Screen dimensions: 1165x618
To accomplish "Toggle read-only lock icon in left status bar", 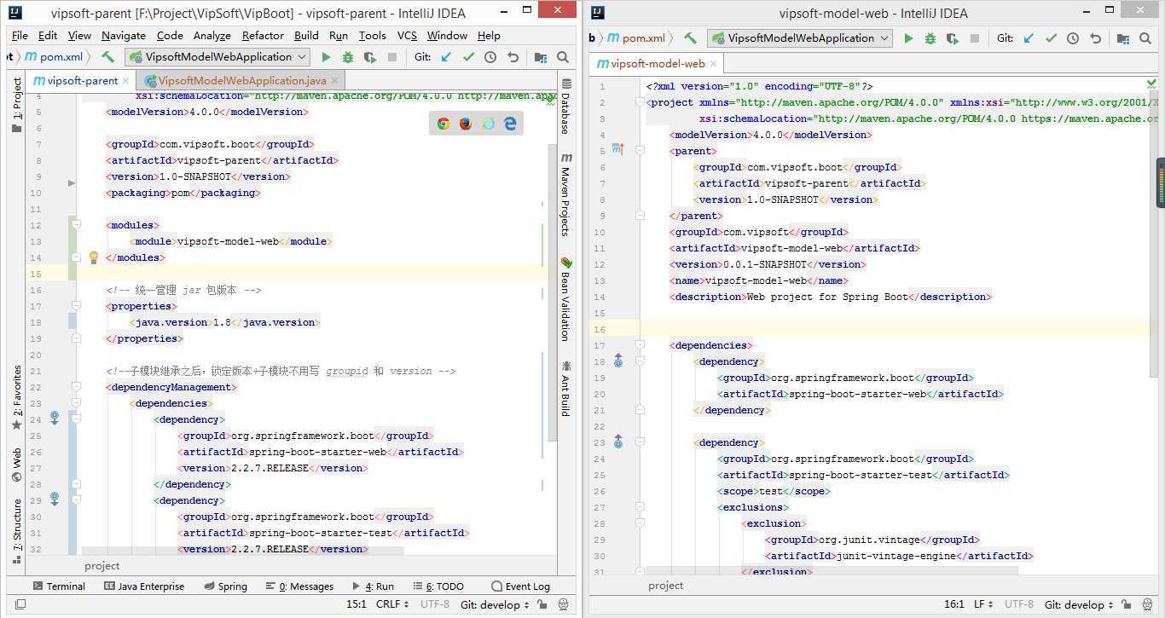I will (540, 604).
